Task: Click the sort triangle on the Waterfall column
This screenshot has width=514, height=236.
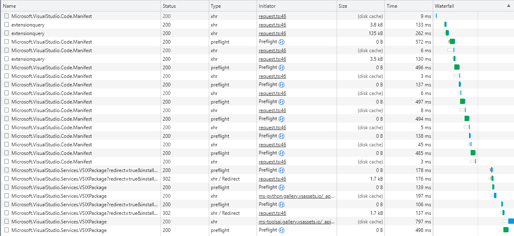Action: [508, 6]
